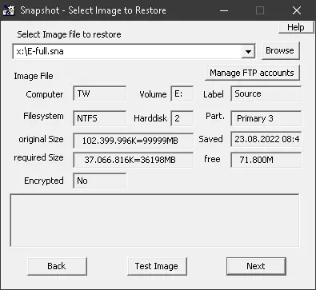Minimize the Snapshot window

click(x=224, y=10)
